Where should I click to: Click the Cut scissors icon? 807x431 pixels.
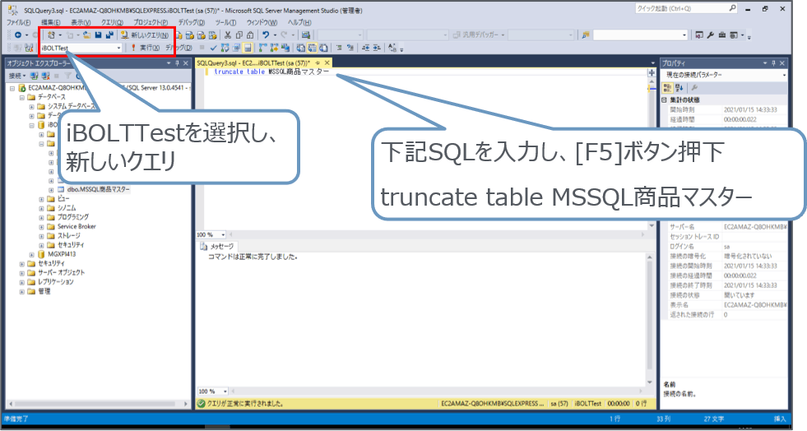(x=228, y=35)
